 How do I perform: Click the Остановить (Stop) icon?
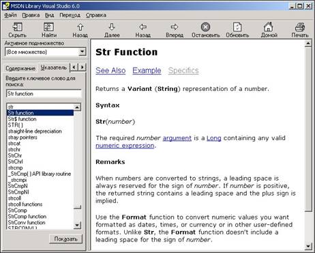click(205, 27)
